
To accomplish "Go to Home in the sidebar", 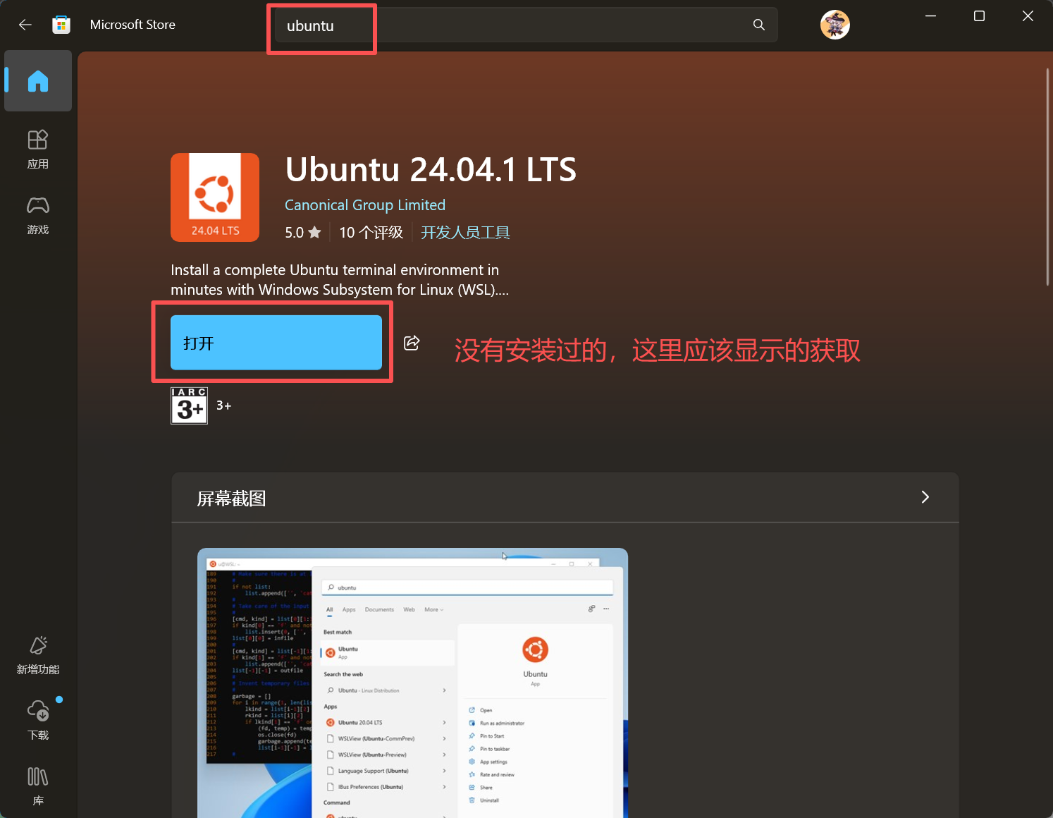I will pos(38,81).
